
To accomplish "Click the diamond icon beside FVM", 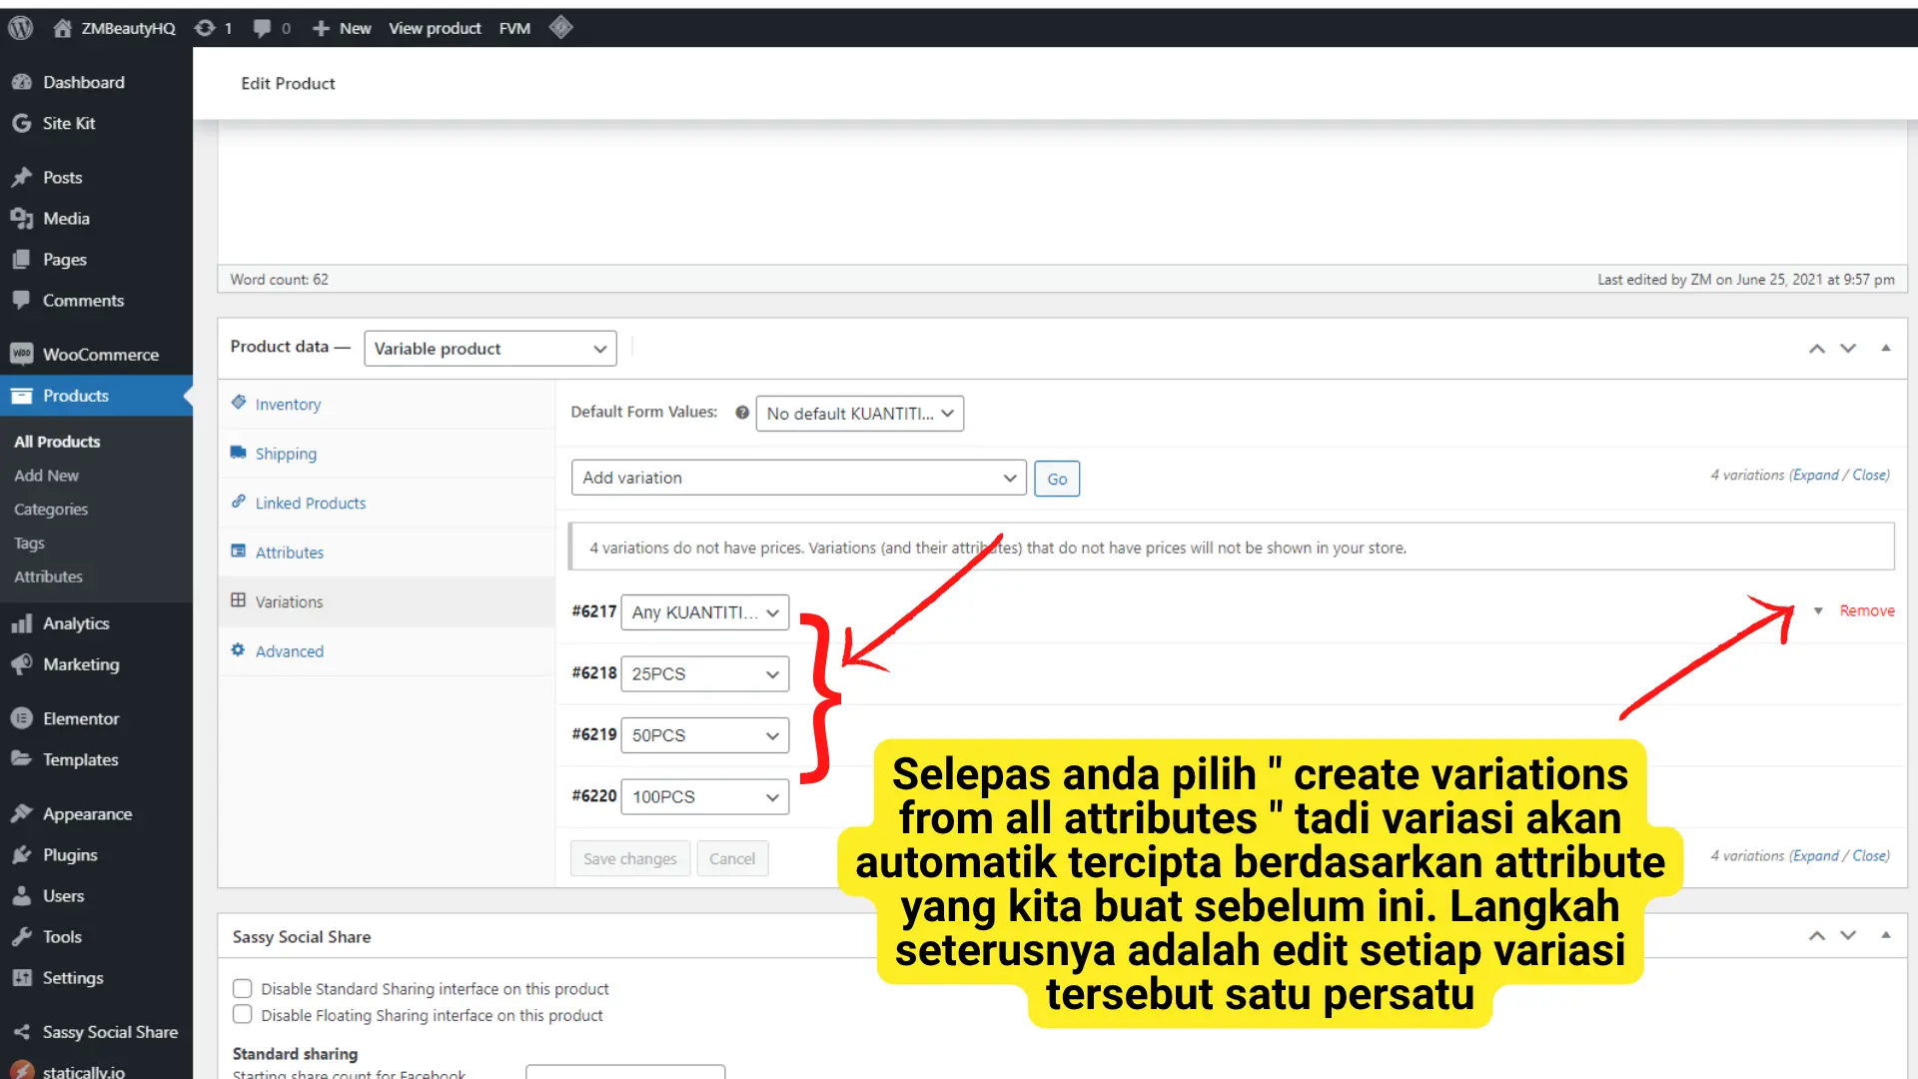I will tap(560, 27).
